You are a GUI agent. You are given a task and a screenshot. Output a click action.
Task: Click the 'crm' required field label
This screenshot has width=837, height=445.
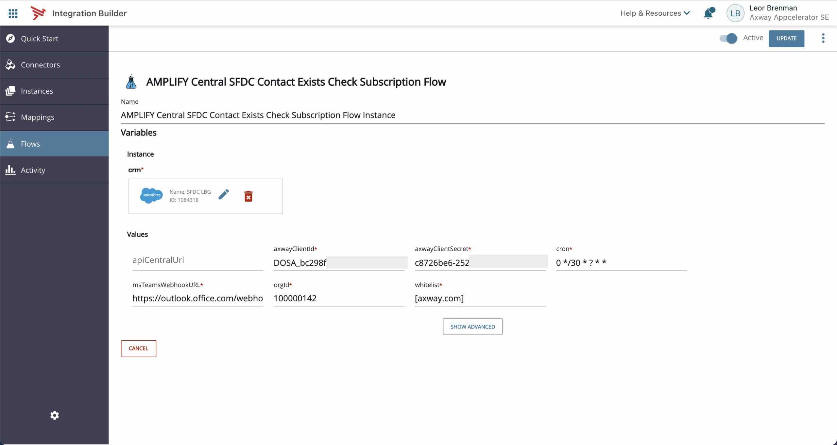(136, 170)
